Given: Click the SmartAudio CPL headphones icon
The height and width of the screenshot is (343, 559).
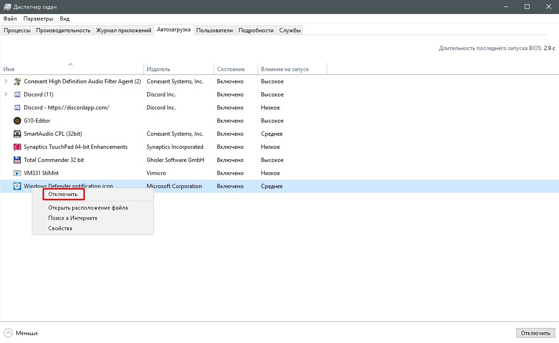Looking at the screenshot, I should click(x=17, y=134).
